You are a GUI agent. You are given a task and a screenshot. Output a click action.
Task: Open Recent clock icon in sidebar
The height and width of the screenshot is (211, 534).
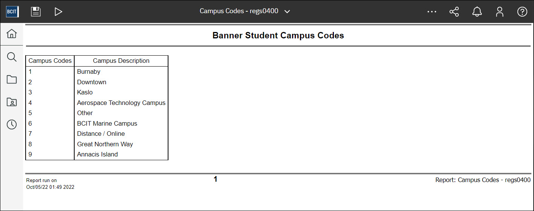pos(12,124)
